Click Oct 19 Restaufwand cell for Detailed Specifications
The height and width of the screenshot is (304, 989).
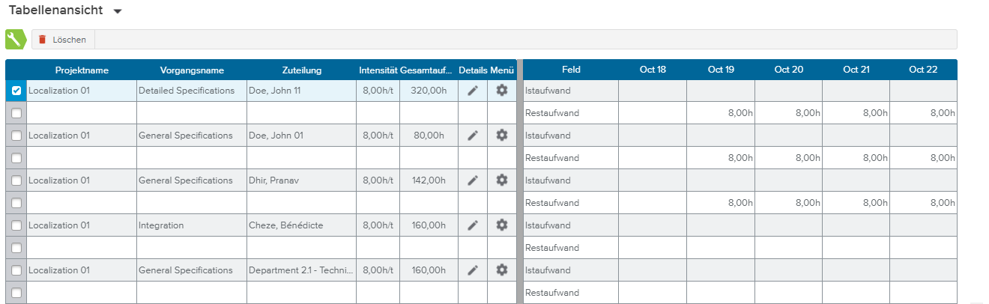[720, 113]
